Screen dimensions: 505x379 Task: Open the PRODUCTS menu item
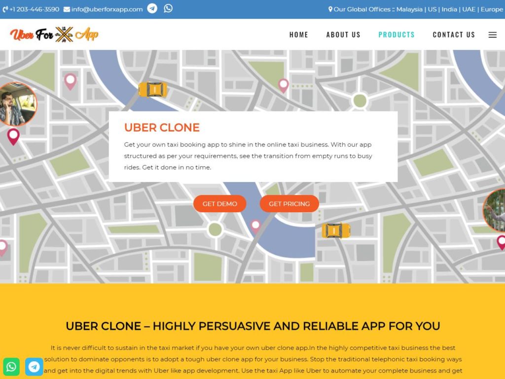(x=397, y=35)
